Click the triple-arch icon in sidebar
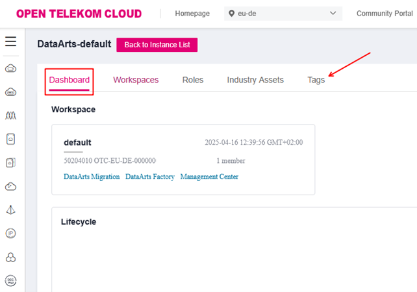Screen dimensions: 417x292 pos(10,116)
